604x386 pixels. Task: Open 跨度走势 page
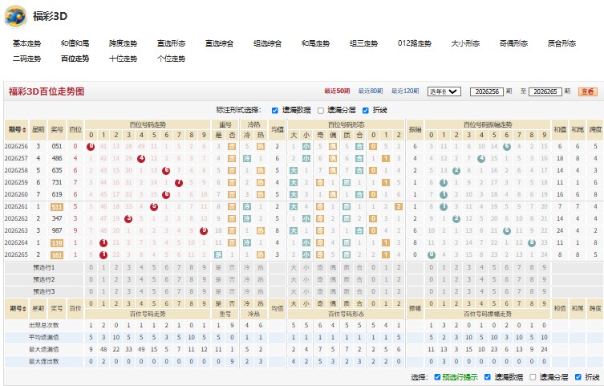coord(123,43)
